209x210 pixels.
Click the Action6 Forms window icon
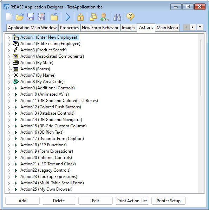(x=16, y=69)
